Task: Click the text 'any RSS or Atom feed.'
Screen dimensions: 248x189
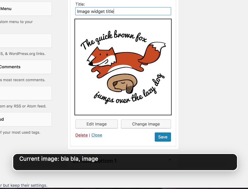Action: [x=26, y=106]
